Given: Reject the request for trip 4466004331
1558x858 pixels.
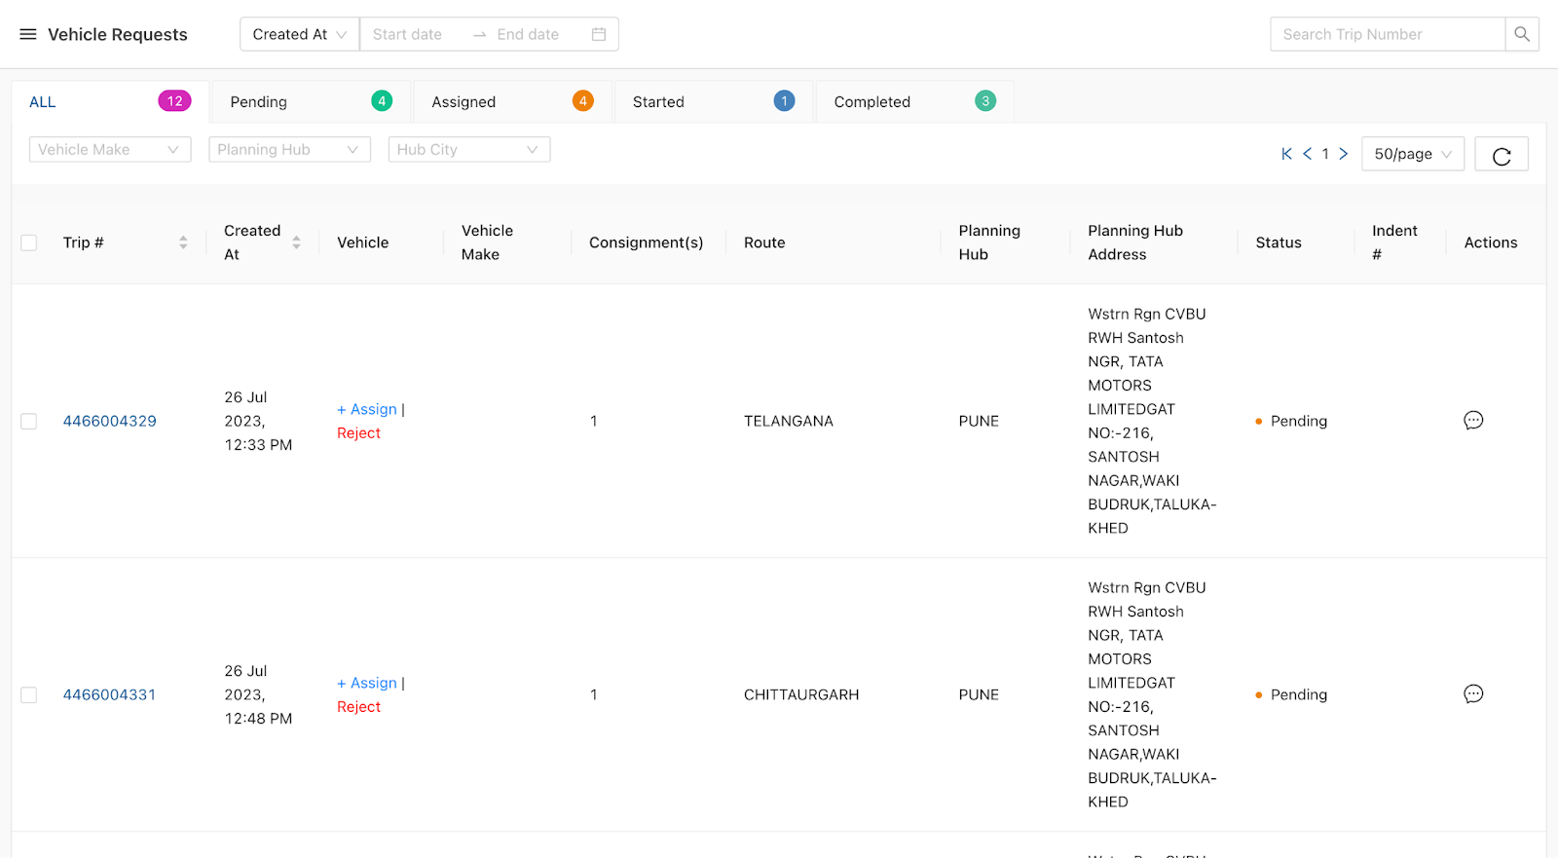Looking at the screenshot, I should coord(358,707).
